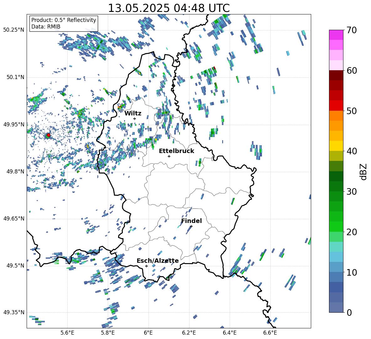
Task: Click the red radar site marker dot
Action: point(49,135)
